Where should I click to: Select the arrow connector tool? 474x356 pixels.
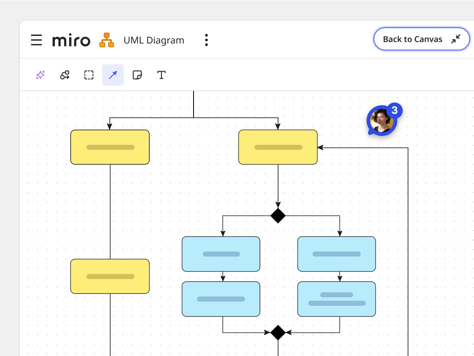[113, 75]
